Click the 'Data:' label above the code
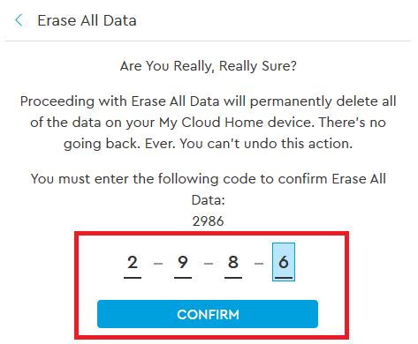 (209, 200)
